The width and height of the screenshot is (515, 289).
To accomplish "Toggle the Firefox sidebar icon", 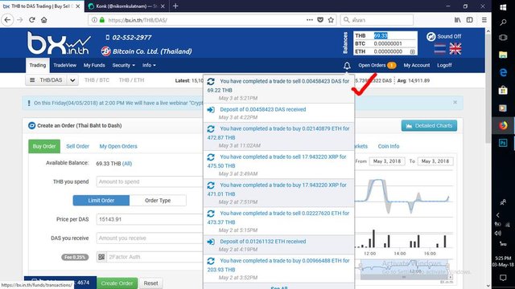I will pos(470,20).
